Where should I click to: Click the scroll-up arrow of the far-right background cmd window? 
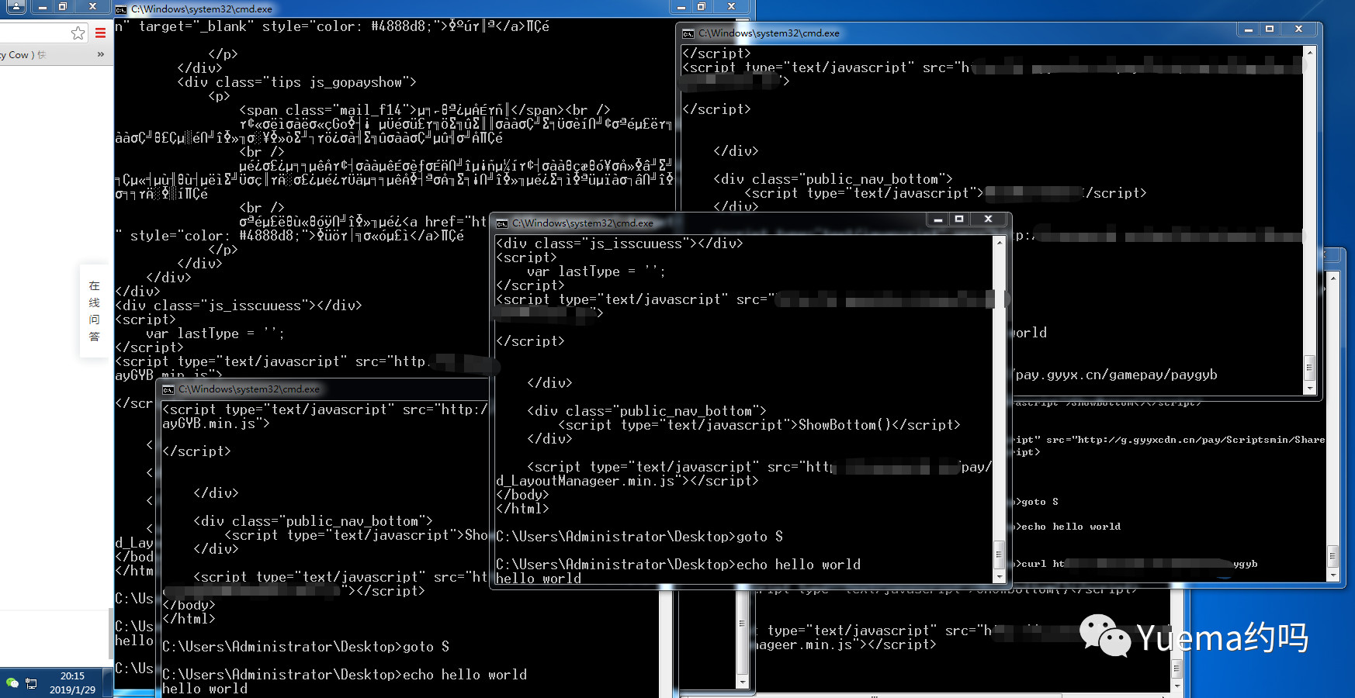pyautogui.click(x=1333, y=277)
